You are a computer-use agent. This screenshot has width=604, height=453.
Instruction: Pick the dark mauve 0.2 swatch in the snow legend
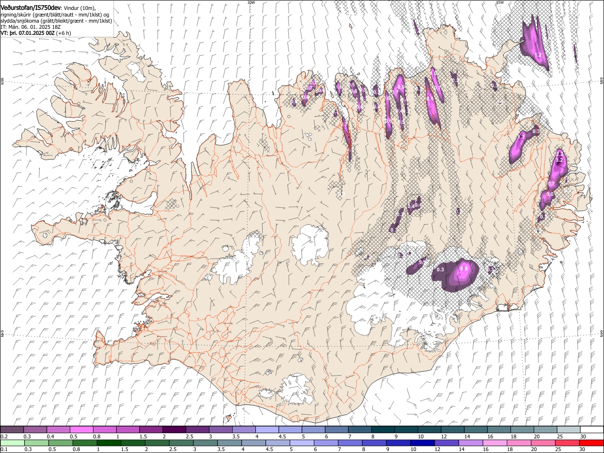coord(12,429)
